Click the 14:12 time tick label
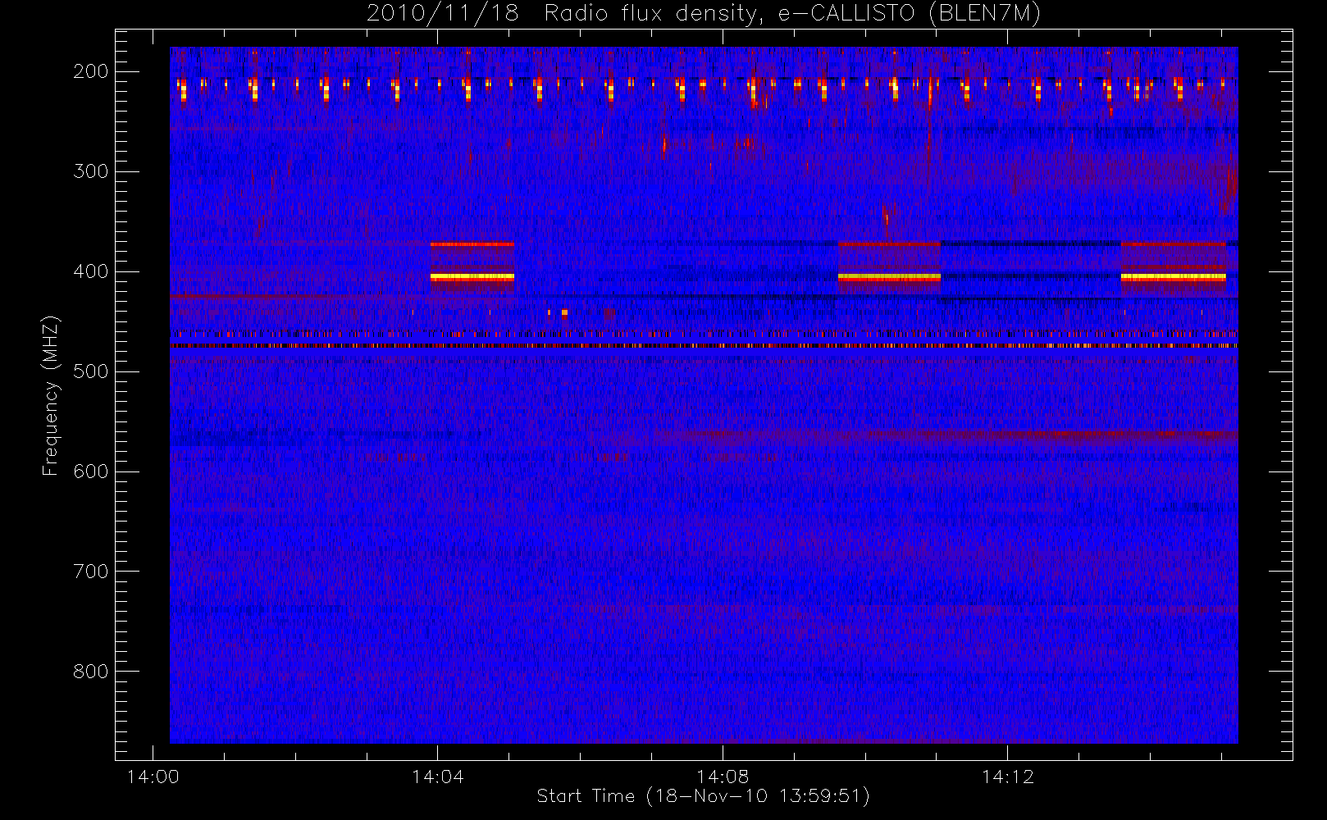Screen dimensions: 1327x820 pos(1007,777)
